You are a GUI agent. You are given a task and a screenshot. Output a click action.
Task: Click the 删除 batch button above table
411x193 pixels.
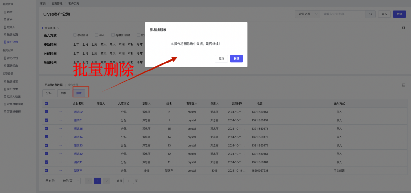pos(79,93)
